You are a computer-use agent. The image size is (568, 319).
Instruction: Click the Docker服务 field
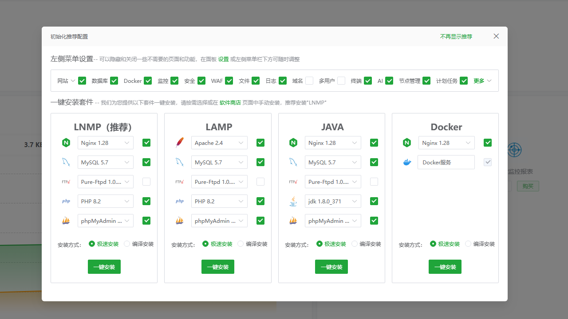point(446,162)
